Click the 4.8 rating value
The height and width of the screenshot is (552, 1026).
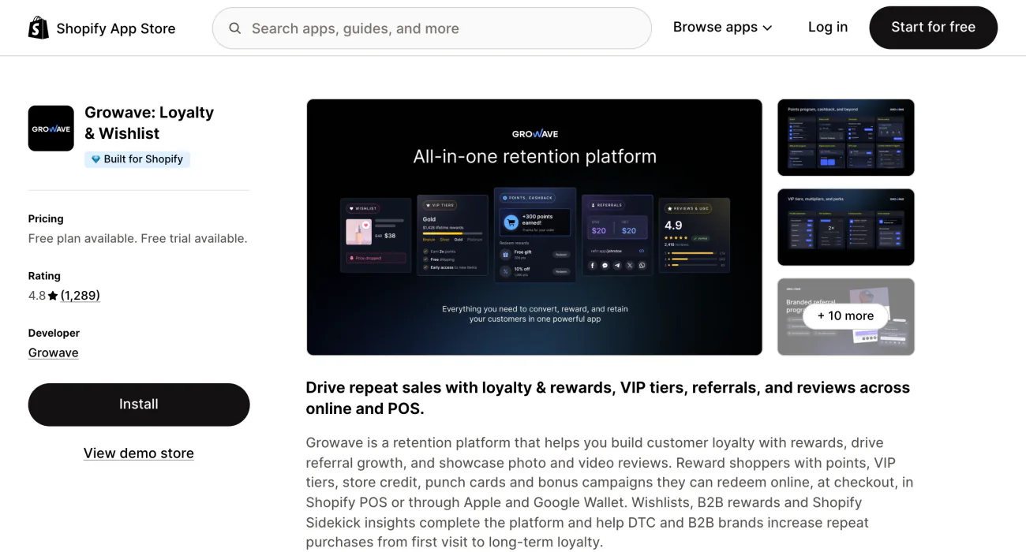click(x=37, y=296)
